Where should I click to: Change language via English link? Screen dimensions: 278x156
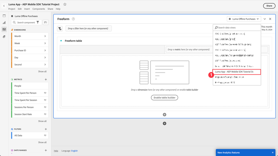tap(75, 151)
